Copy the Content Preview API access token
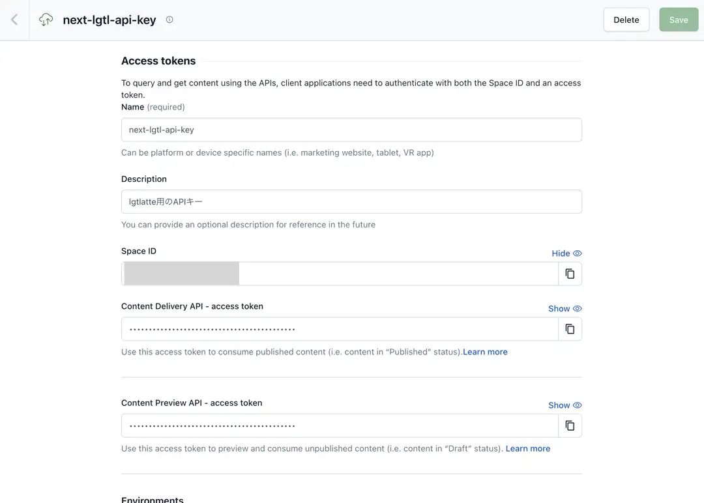The height and width of the screenshot is (503, 704). coord(570,425)
